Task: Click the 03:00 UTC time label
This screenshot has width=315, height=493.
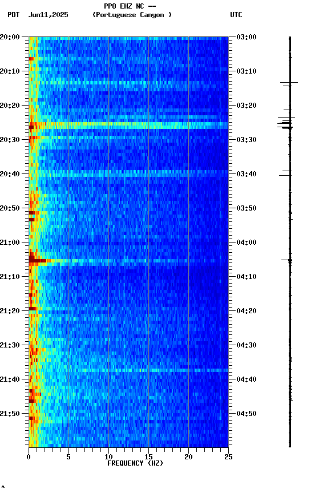Action: coord(247,37)
